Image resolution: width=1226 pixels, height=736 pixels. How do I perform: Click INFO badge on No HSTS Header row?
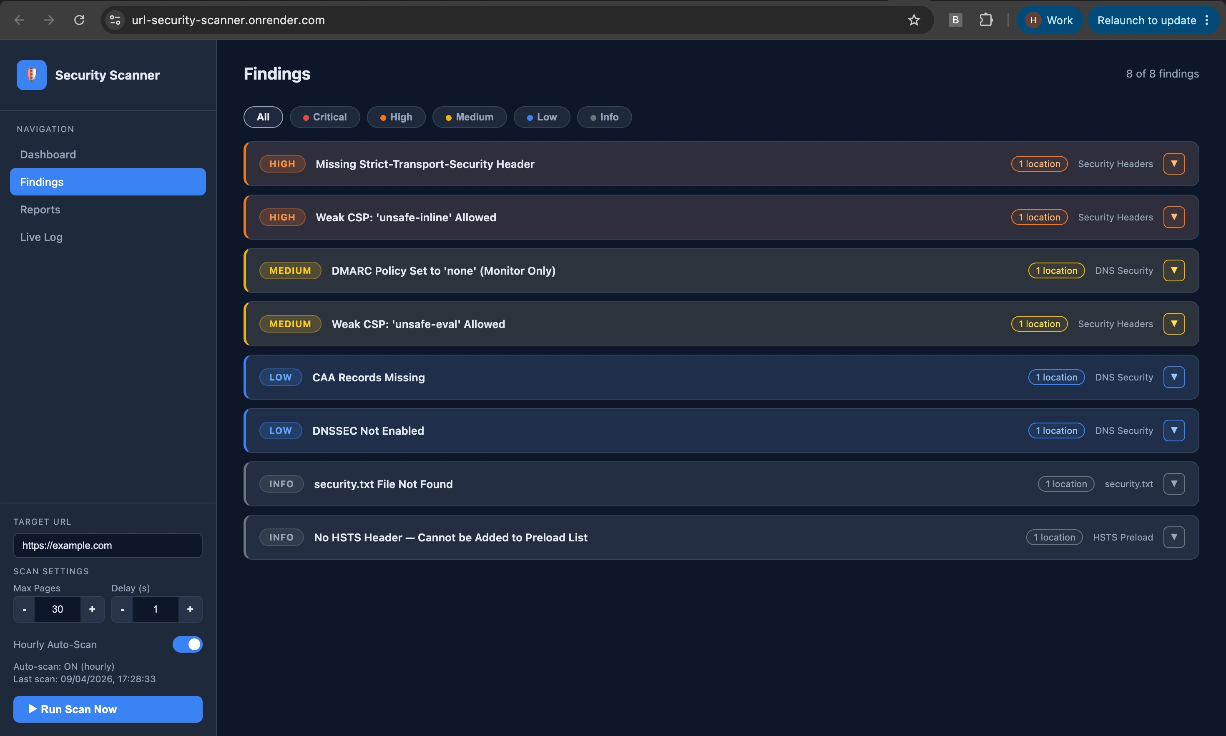point(281,537)
